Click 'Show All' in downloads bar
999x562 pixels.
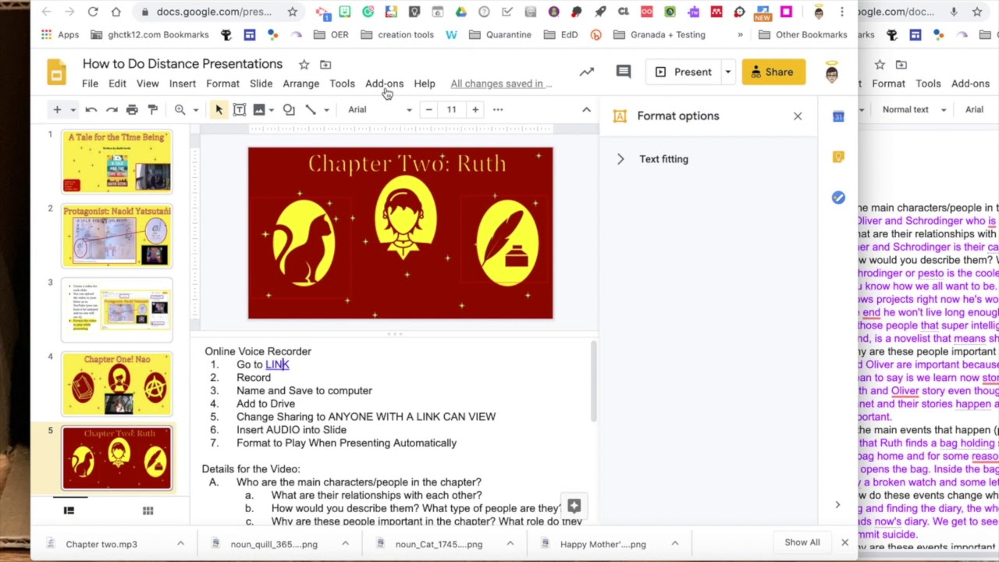[802, 542]
